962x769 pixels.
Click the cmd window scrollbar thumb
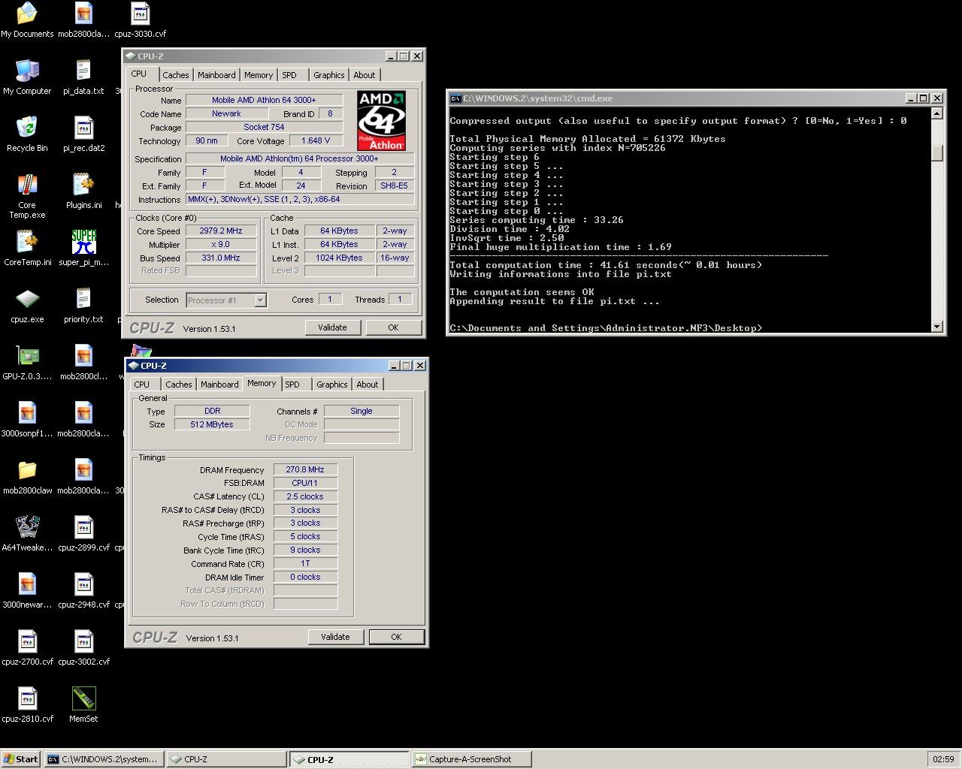click(x=936, y=152)
